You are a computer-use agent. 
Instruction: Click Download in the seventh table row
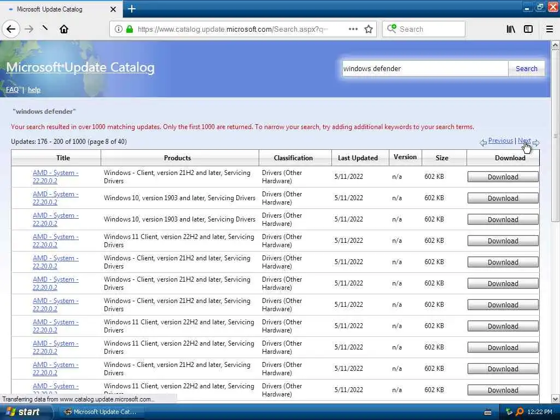coord(503,305)
